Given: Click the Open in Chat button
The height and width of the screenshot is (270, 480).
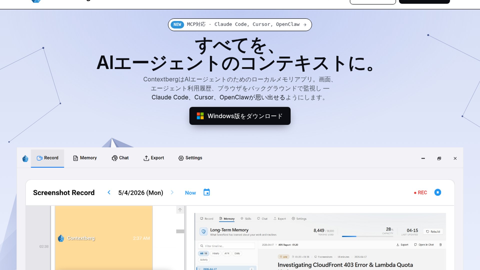Looking at the screenshot, I should click(x=424, y=245).
